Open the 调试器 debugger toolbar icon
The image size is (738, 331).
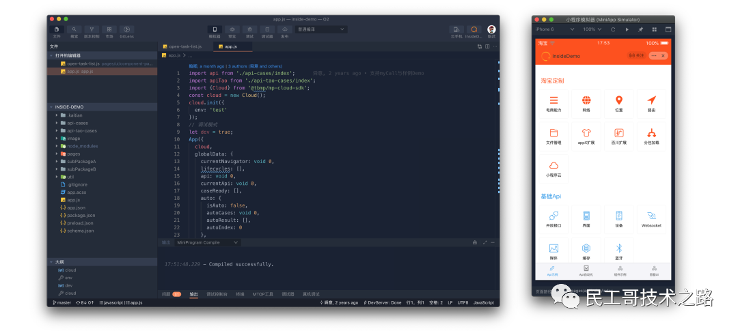coord(267,29)
